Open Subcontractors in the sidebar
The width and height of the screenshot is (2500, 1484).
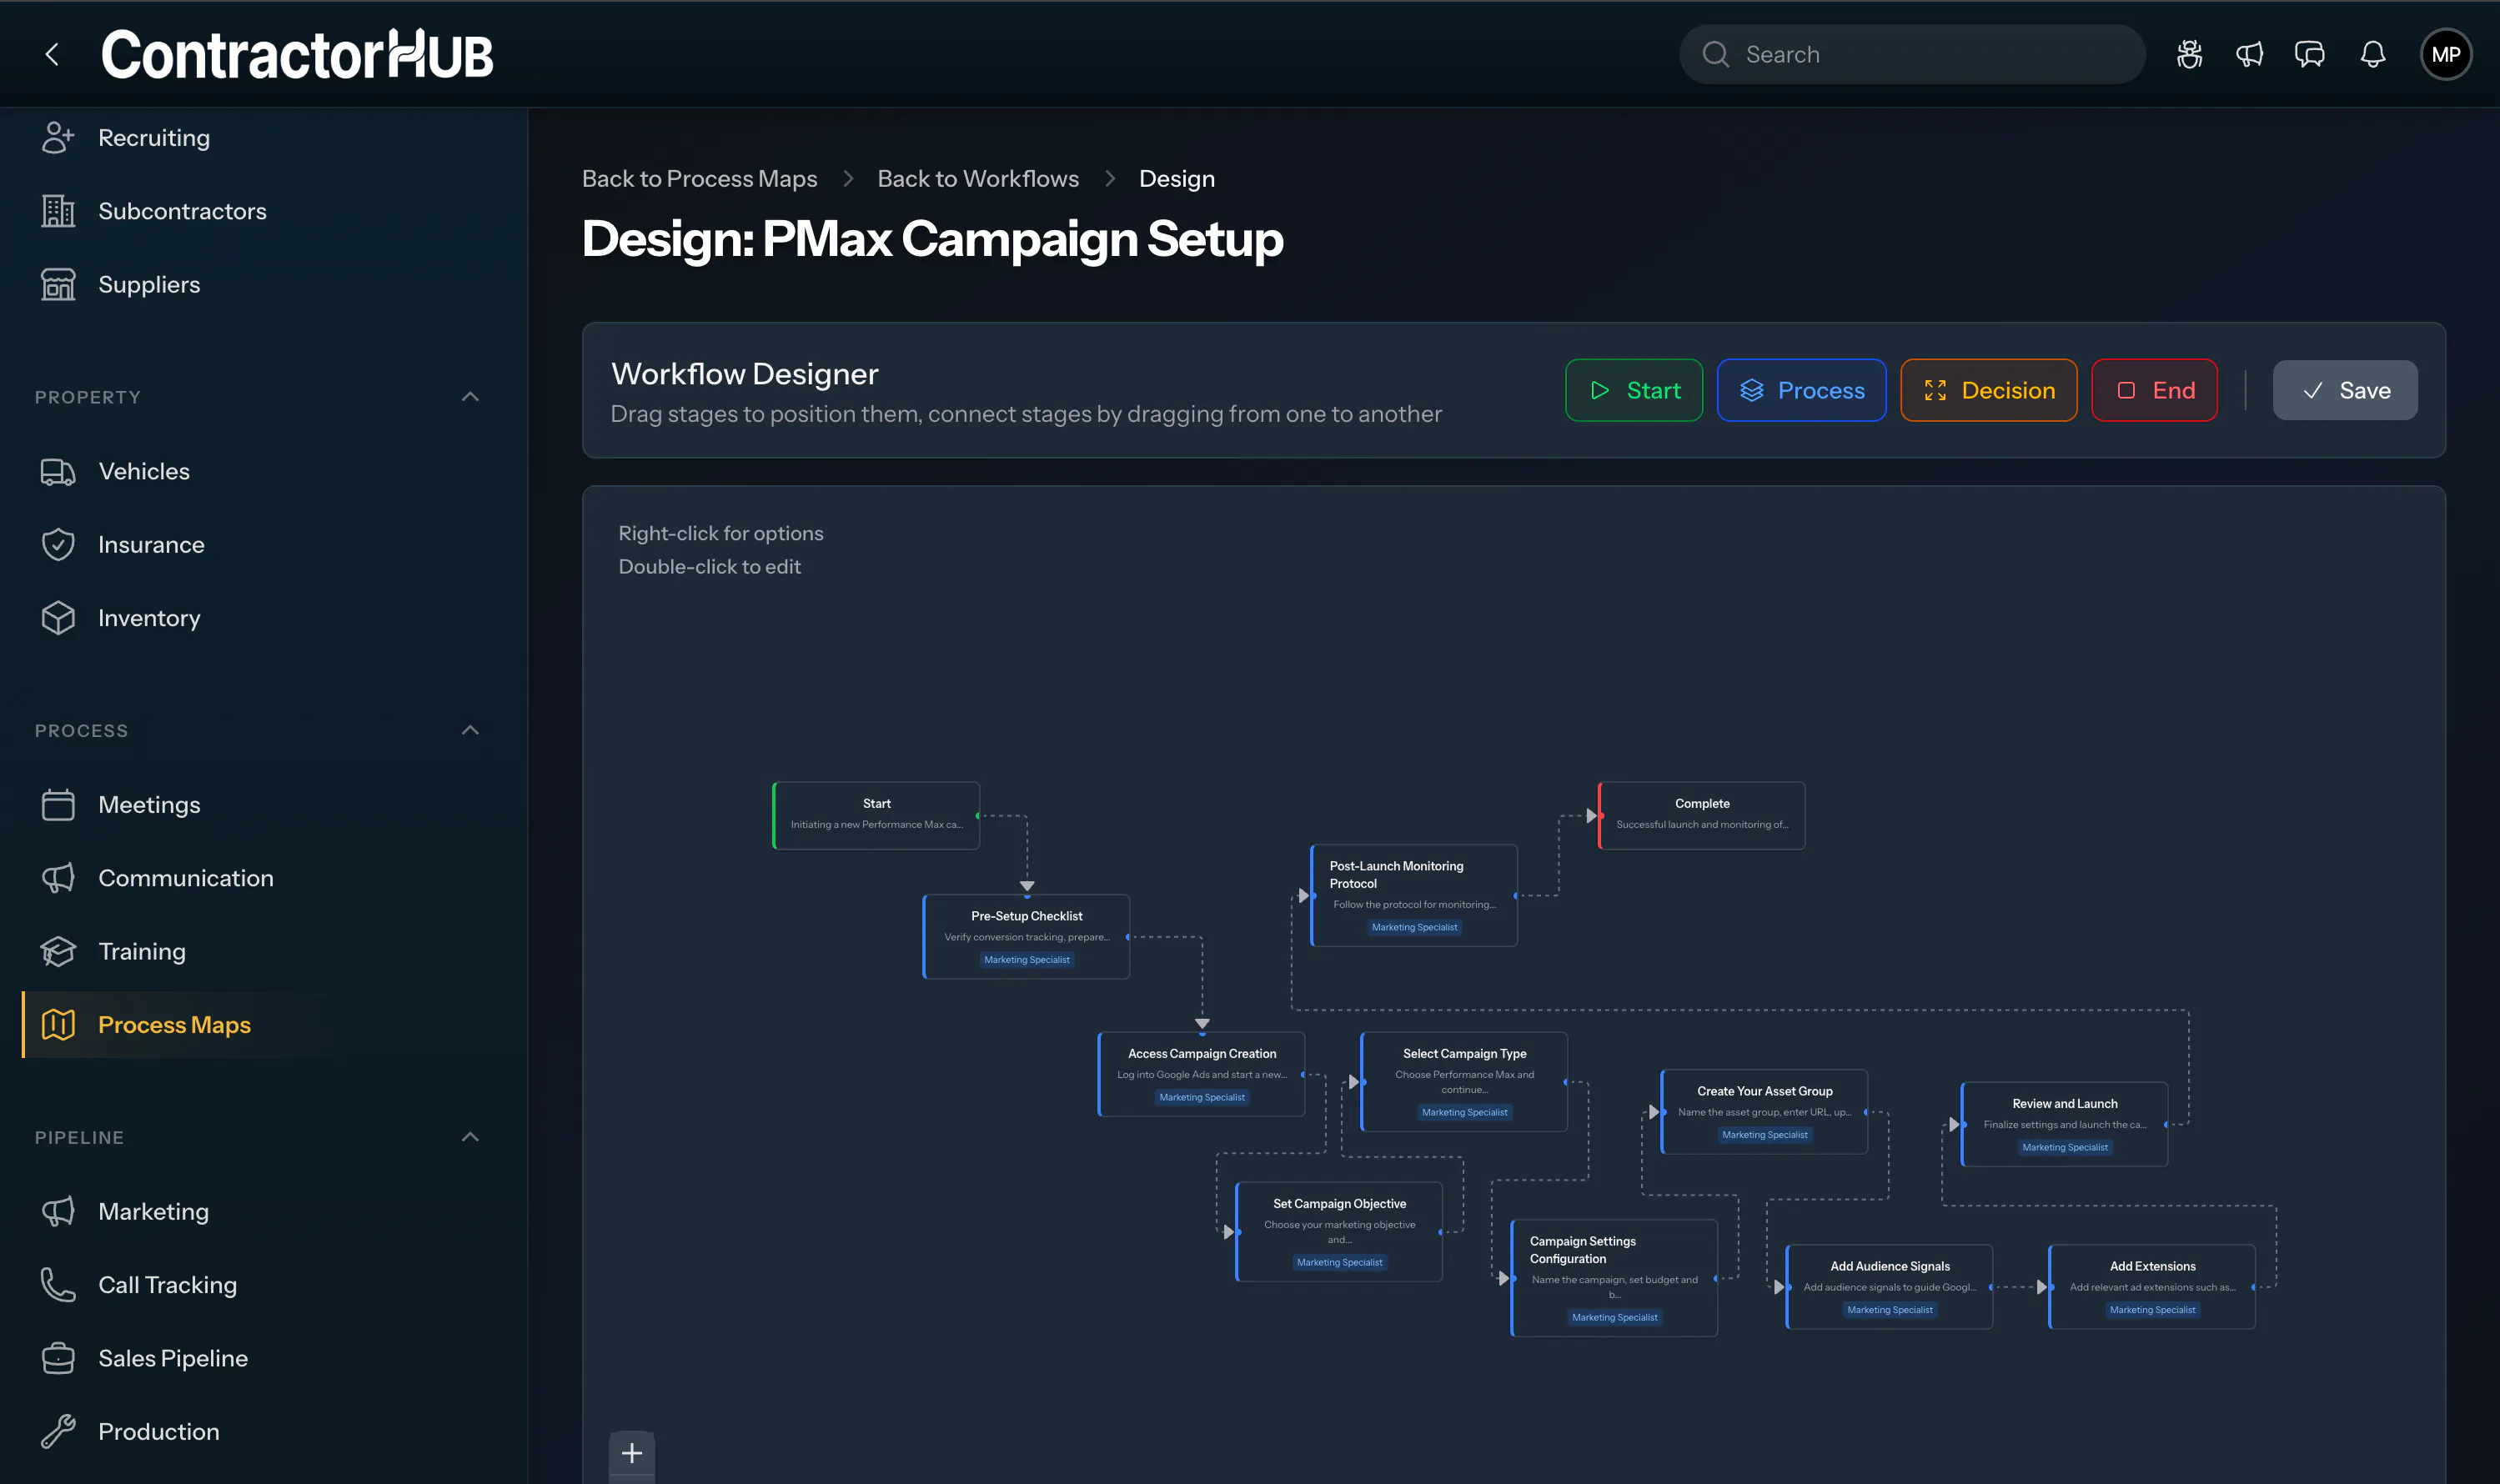point(182,211)
